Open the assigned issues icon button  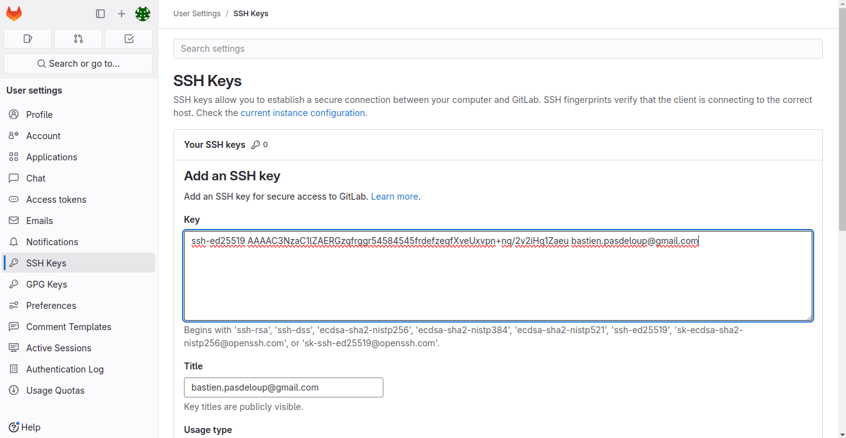[x=27, y=39]
